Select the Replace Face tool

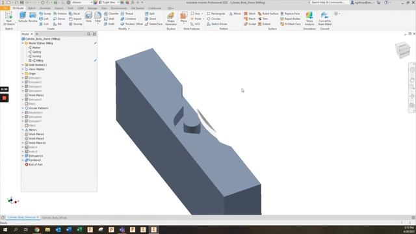coord(290,14)
